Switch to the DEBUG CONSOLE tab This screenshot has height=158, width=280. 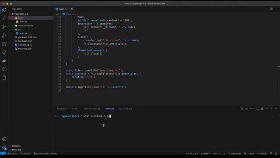pos(92,109)
